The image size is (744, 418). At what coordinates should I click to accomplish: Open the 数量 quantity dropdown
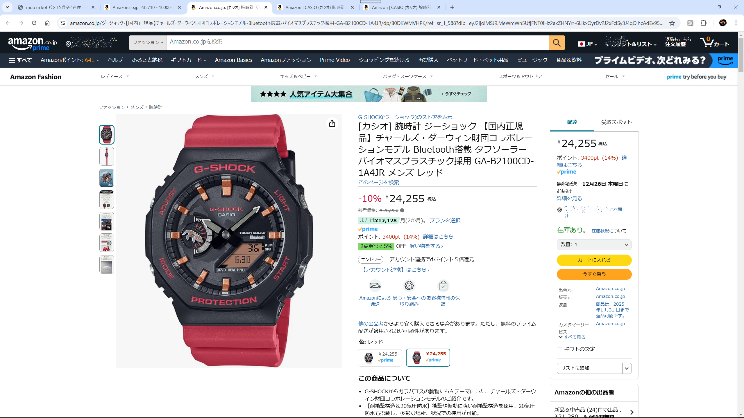594,245
